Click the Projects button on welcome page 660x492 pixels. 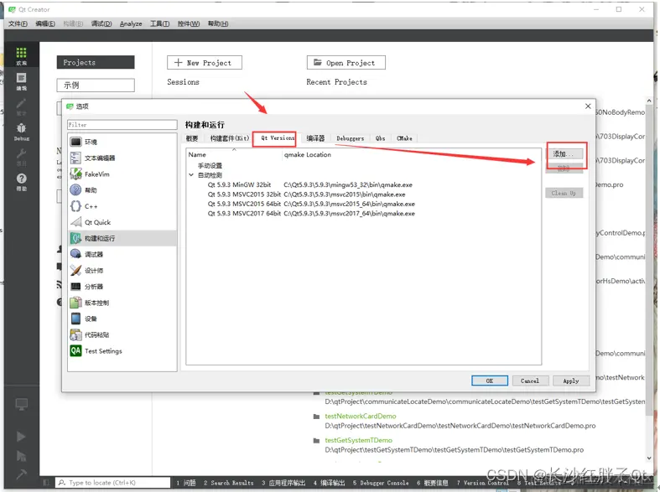tap(96, 62)
